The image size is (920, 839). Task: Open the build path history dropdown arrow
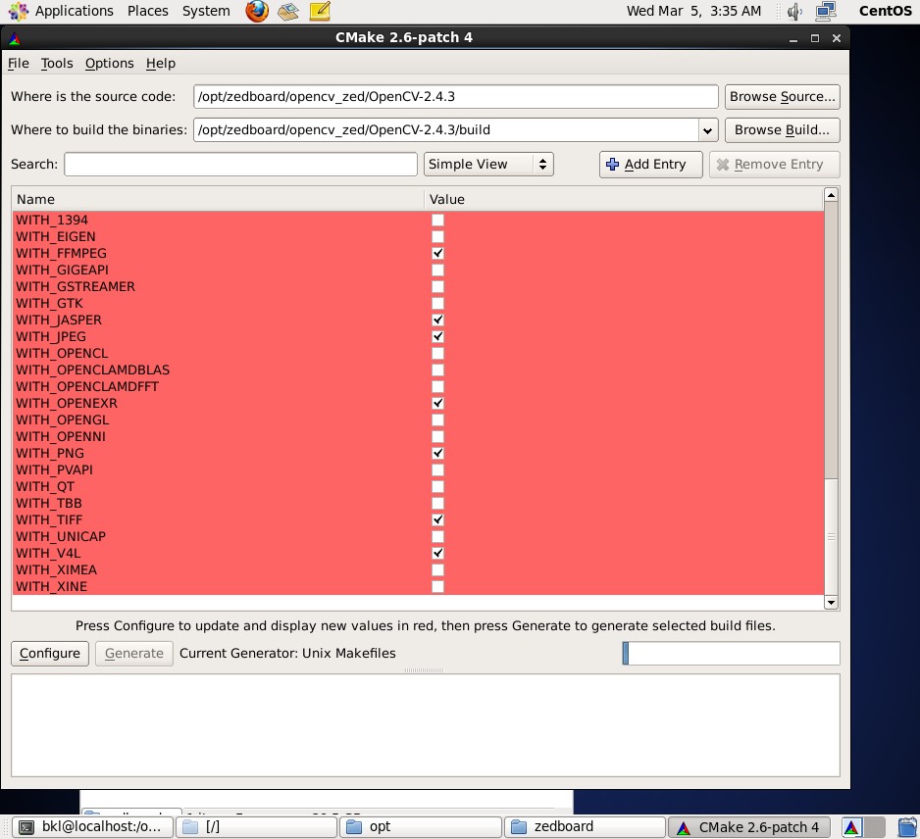tap(707, 130)
